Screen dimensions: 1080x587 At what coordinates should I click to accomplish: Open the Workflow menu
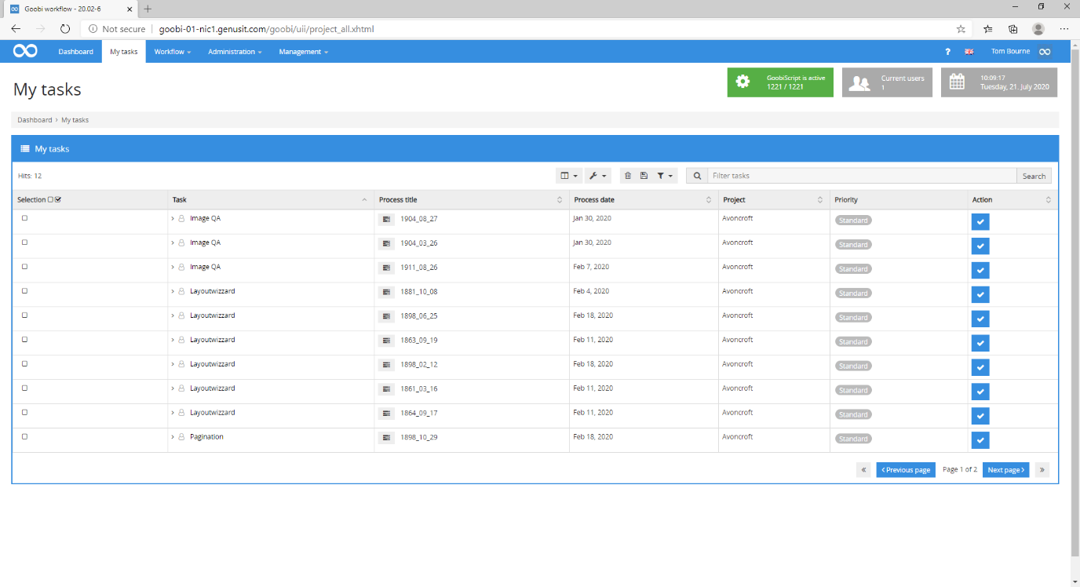(x=172, y=52)
